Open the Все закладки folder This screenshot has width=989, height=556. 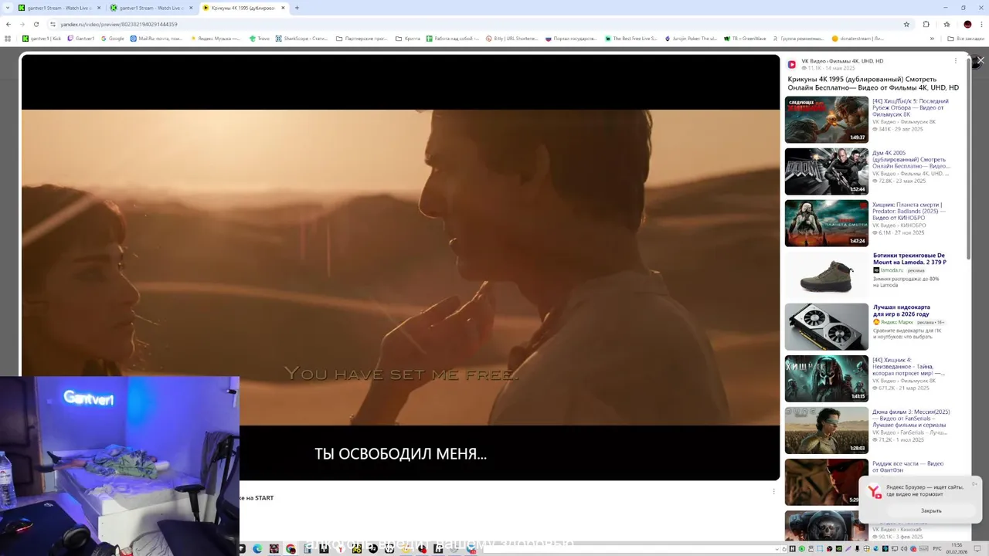click(x=966, y=38)
